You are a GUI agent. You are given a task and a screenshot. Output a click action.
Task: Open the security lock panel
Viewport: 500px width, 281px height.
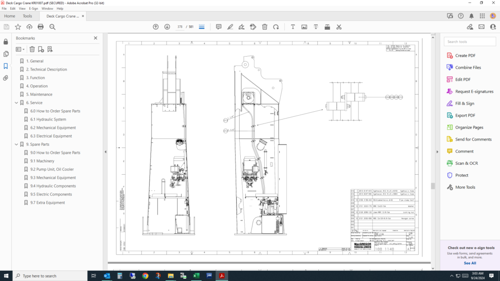[6, 42]
